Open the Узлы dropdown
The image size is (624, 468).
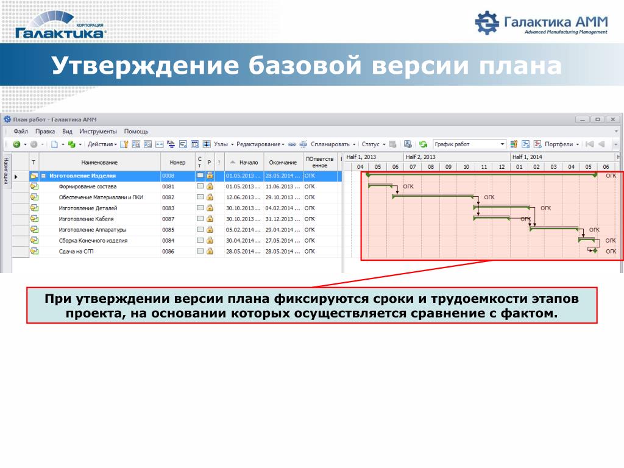click(224, 144)
